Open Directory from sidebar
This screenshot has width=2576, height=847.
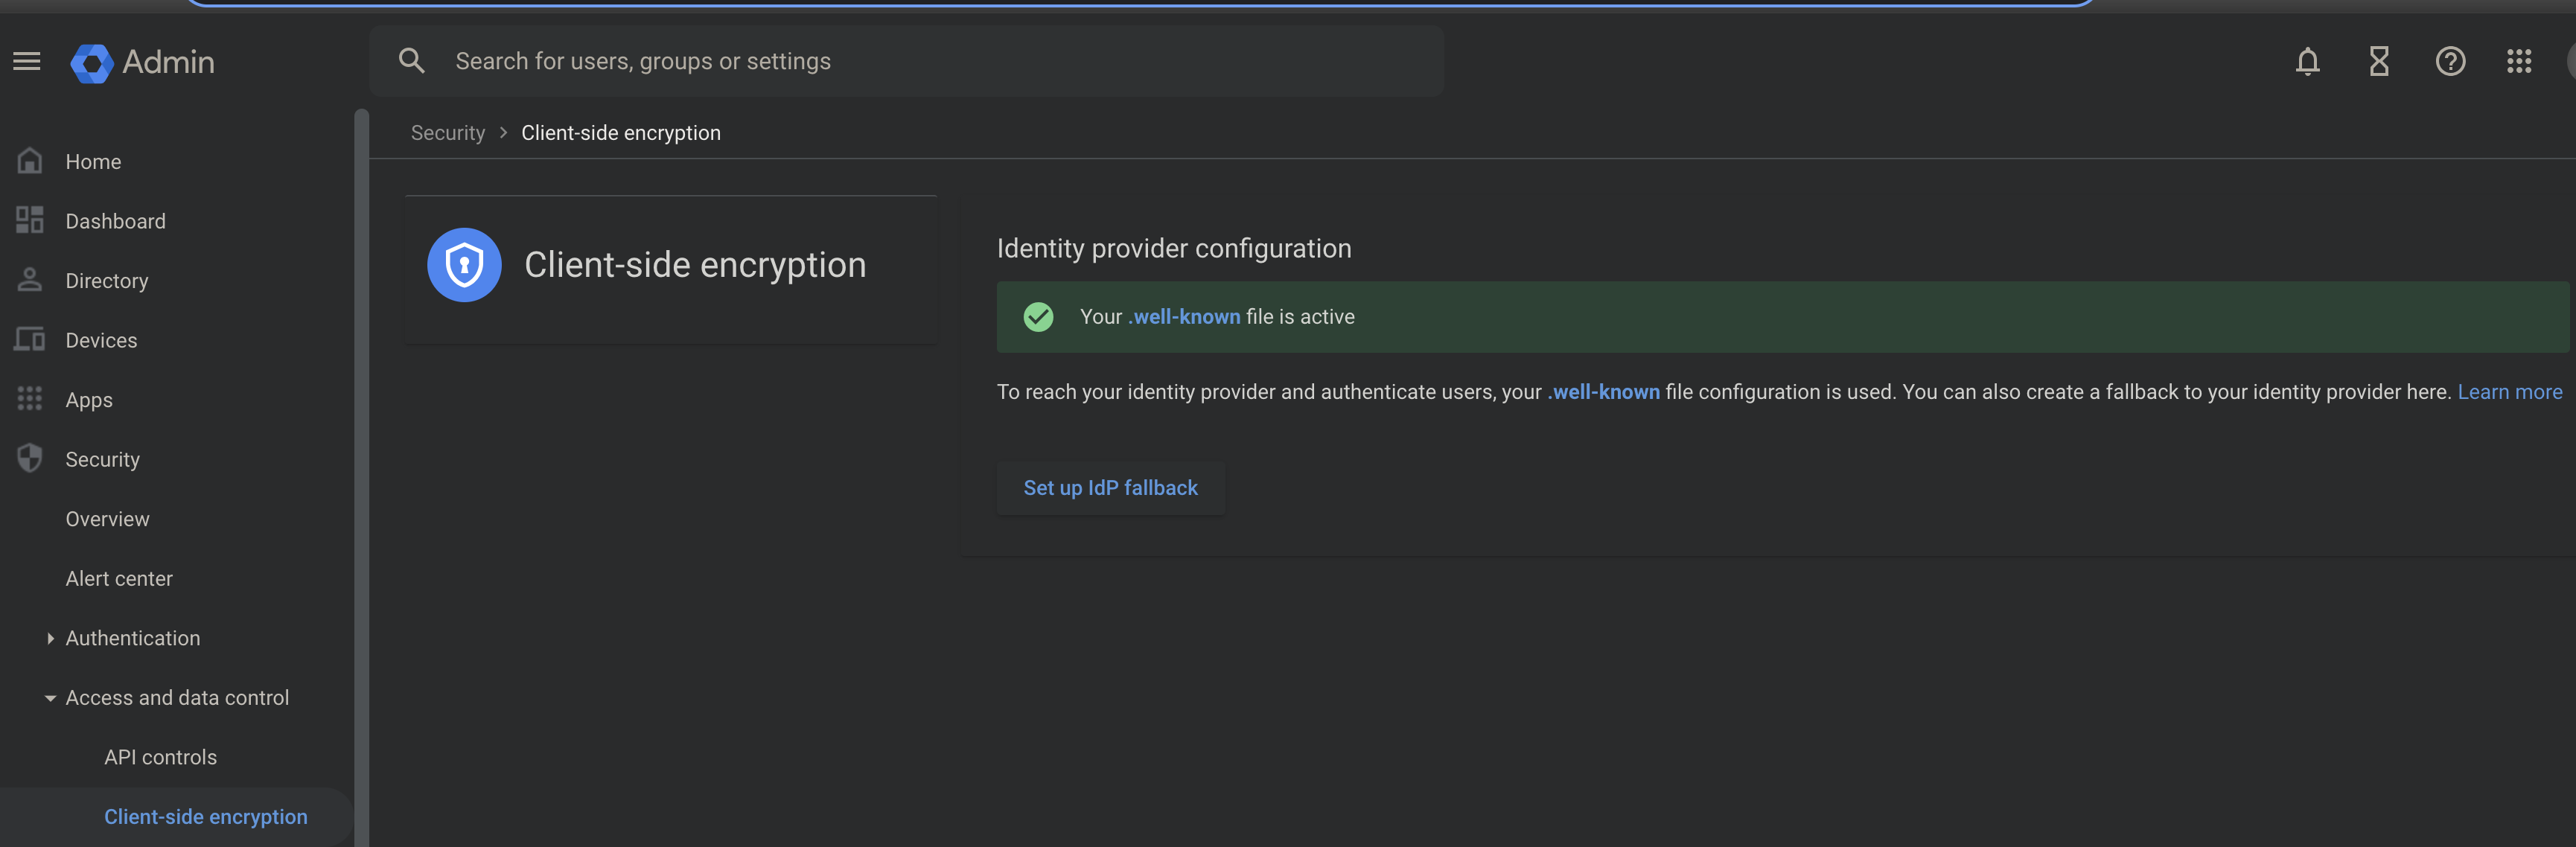coord(107,281)
